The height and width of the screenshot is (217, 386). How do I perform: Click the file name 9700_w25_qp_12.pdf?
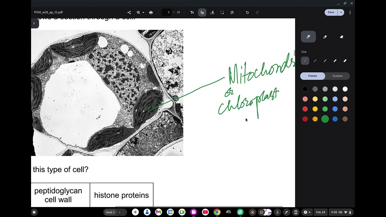48,12
